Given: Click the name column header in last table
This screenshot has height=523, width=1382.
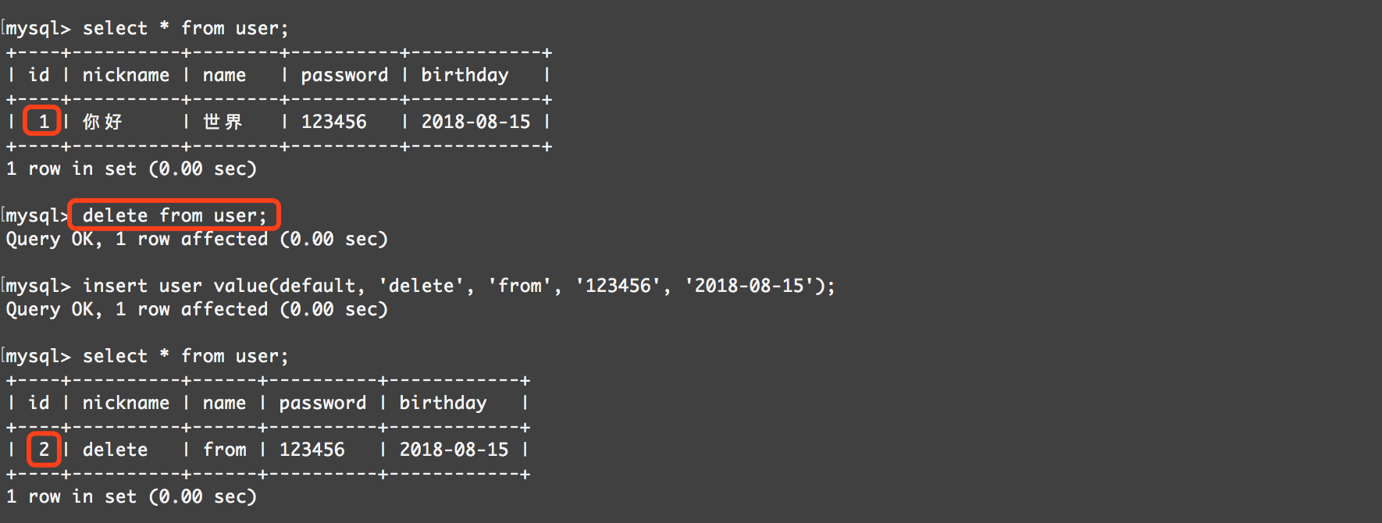Looking at the screenshot, I should [224, 403].
